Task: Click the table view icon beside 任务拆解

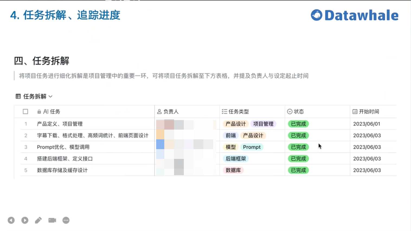Action: pyautogui.click(x=18, y=96)
